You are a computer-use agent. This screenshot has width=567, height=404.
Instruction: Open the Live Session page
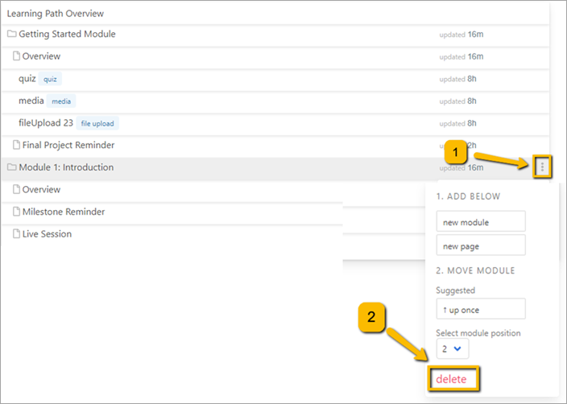pyautogui.click(x=47, y=234)
